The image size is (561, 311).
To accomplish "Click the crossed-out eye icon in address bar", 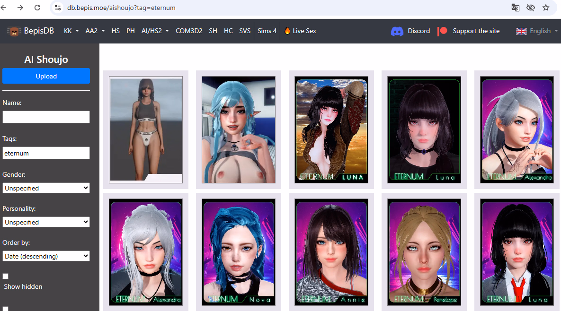I will (531, 8).
